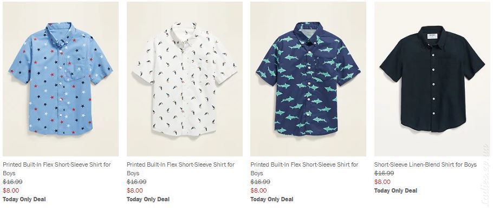Screen dimensions: 493x211
Task: Click Today Only Deal under white toucan shirt
Action: pos(148,199)
